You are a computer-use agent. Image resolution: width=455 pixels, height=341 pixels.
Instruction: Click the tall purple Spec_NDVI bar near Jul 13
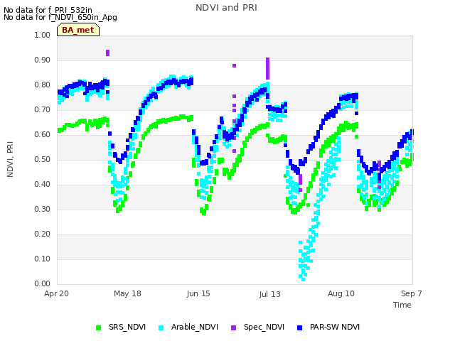pyautogui.click(x=267, y=68)
